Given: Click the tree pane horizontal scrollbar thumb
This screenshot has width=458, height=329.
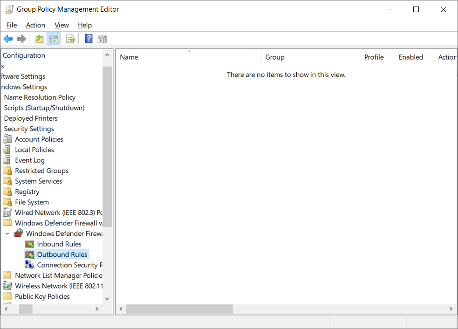Looking at the screenshot, I should (26, 309).
